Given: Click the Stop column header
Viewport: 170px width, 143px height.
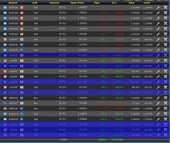Looking at the screenshot, I should [x=131, y=3].
